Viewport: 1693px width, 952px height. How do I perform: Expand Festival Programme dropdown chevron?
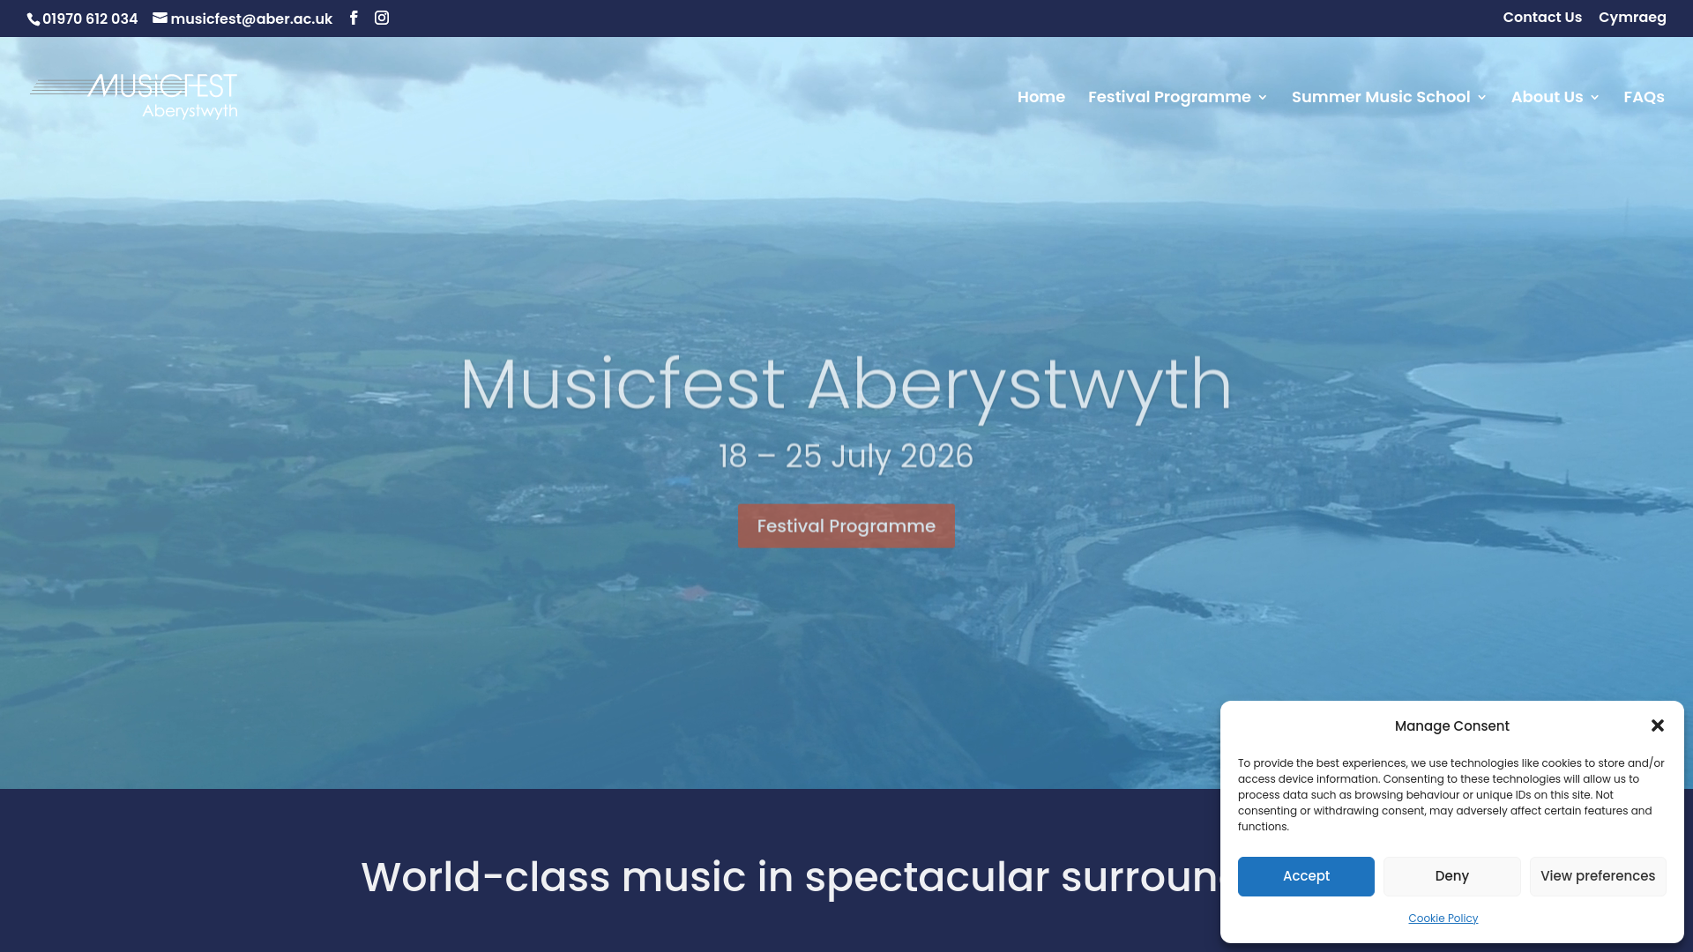coord(1263,98)
